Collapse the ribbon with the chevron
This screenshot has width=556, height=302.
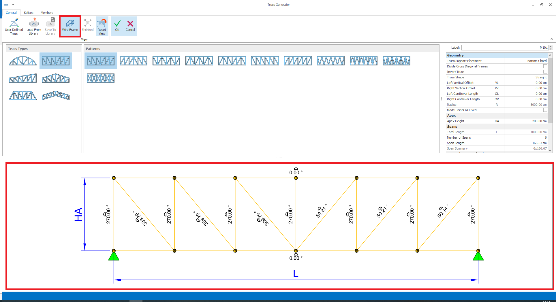click(x=552, y=39)
